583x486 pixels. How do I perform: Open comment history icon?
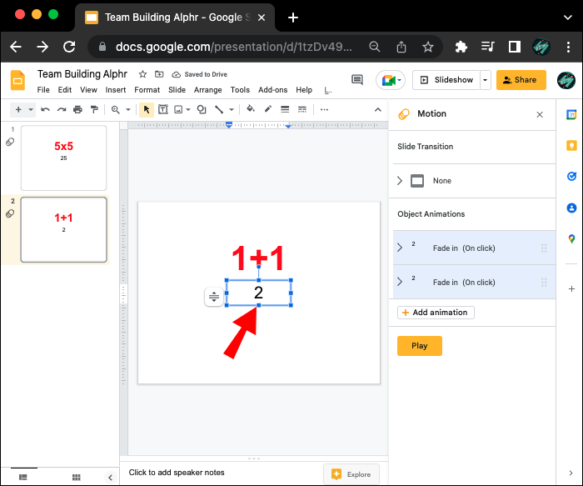pos(357,80)
